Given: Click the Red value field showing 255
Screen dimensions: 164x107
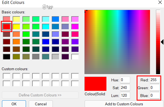Looking at the screenshot, I should (155, 80).
